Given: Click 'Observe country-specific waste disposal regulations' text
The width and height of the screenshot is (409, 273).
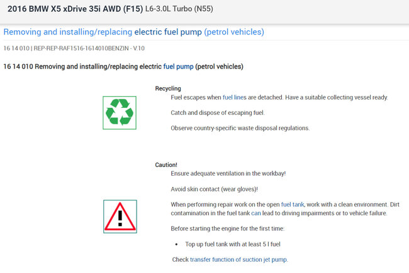Looking at the screenshot, I should tap(240, 128).
